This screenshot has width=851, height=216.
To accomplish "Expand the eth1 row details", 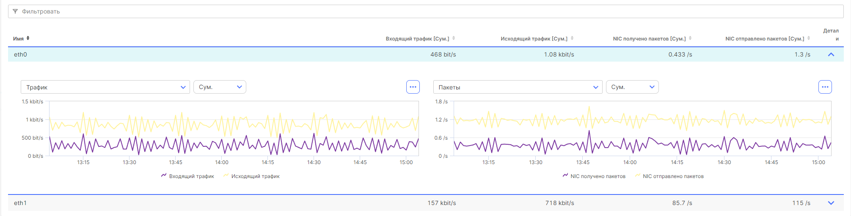I will 831,203.
